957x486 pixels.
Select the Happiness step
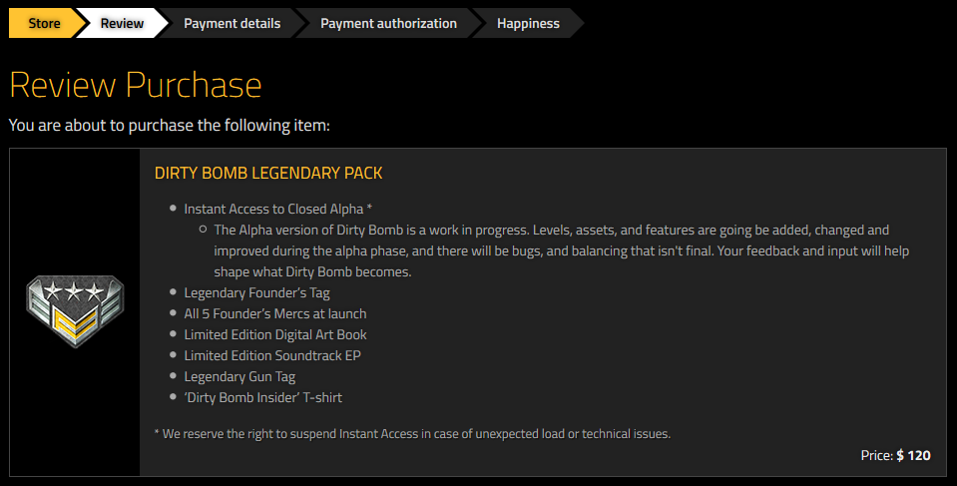[528, 23]
